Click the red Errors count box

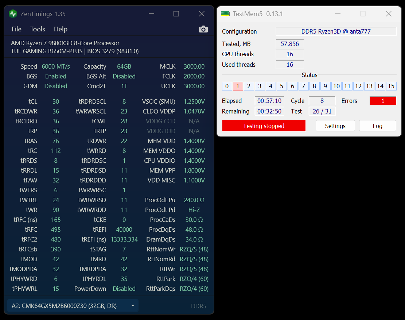(383, 101)
